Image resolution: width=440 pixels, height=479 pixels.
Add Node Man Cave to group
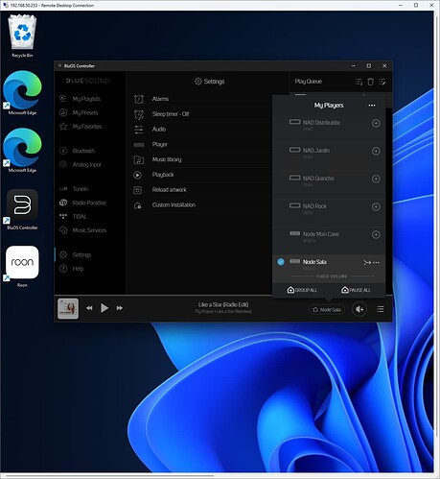[376, 234]
